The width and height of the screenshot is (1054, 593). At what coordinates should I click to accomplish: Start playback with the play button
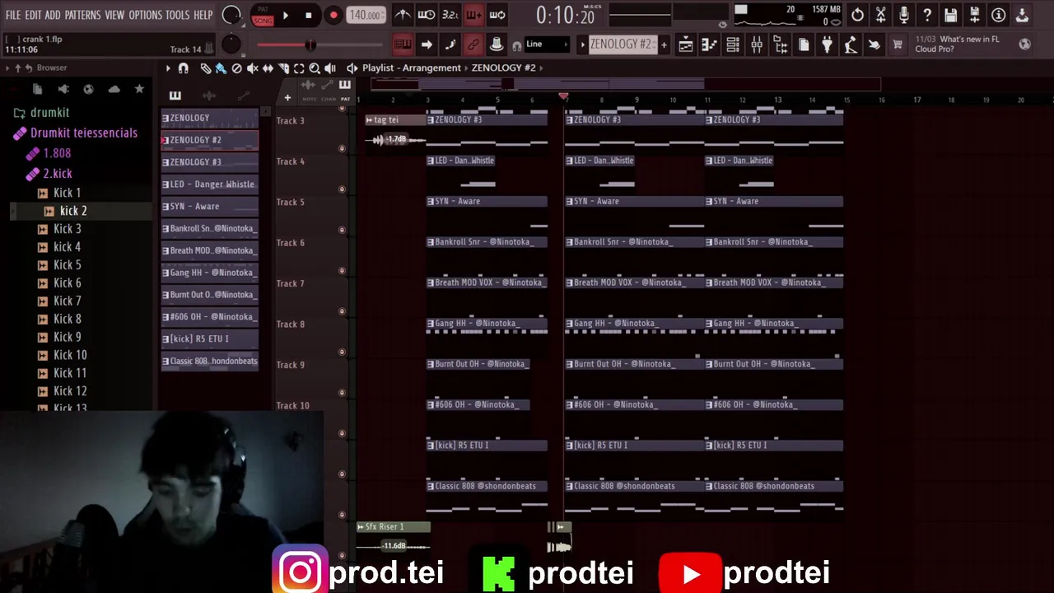coord(285,15)
